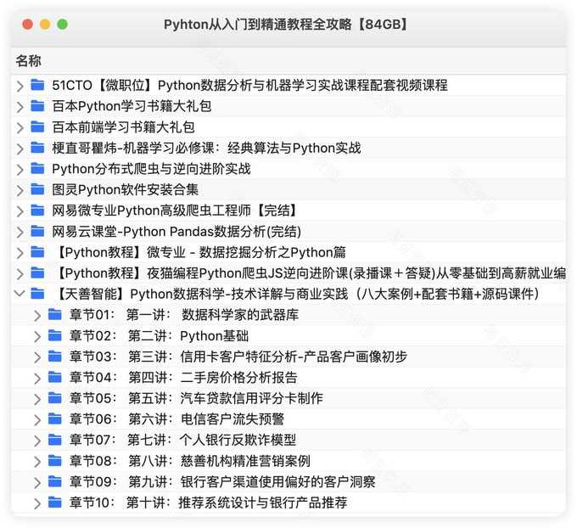This screenshot has width=577, height=528.
Task: Click folder icon of 章节08 慈善机构精准营销案例
Action: click(x=55, y=461)
